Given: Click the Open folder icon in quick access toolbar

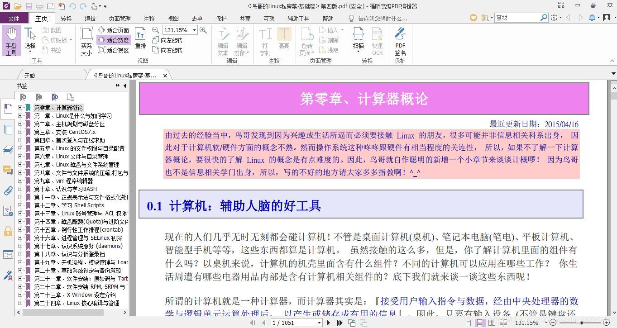Looking at the screenshot, I should coord(18,6).
